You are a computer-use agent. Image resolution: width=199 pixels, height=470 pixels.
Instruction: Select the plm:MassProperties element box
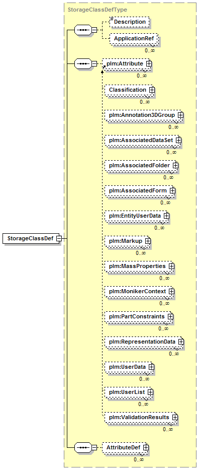140,266
